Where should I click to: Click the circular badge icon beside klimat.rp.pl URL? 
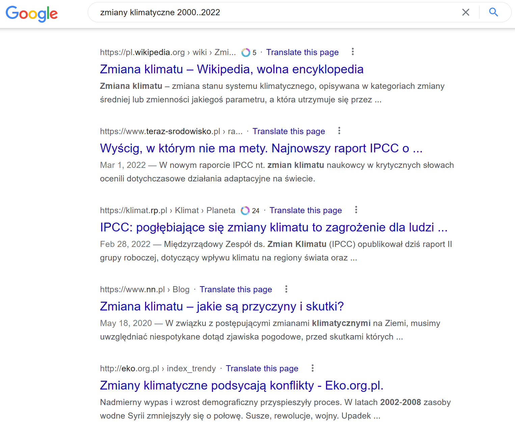pyautogui.click(x=245, y=210)
